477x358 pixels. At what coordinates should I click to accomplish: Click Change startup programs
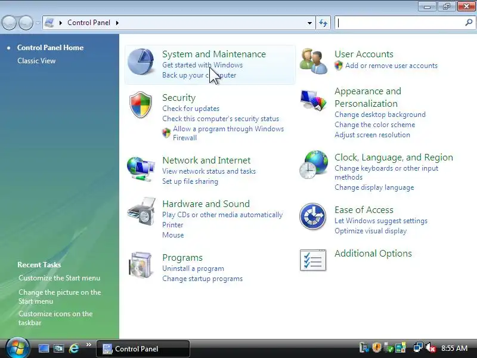point(202,279)
